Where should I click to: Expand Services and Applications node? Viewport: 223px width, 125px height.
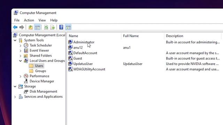pos(15,97)
